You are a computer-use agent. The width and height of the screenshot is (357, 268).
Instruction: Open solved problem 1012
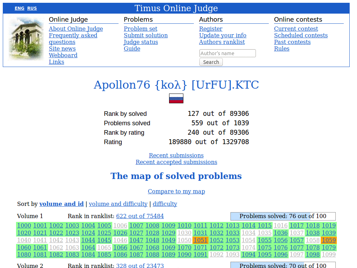click(x=217, y=225)
